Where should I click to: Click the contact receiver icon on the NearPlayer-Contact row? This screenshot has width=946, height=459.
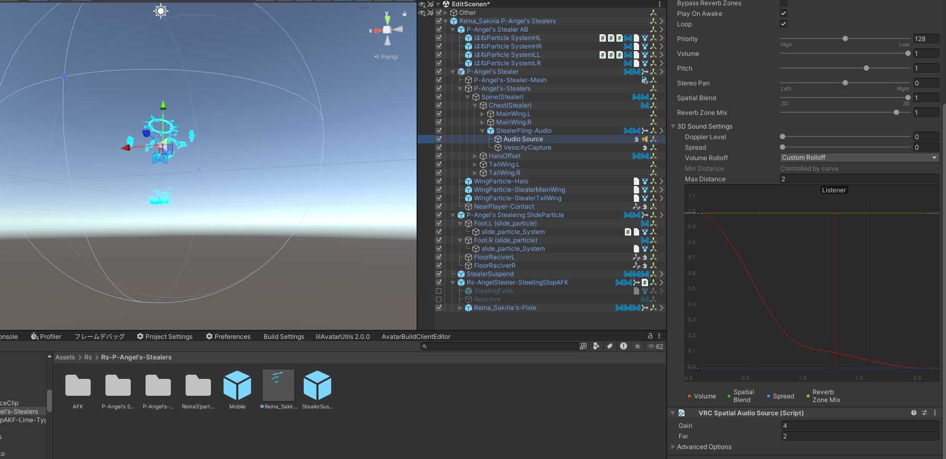point(636,207)
